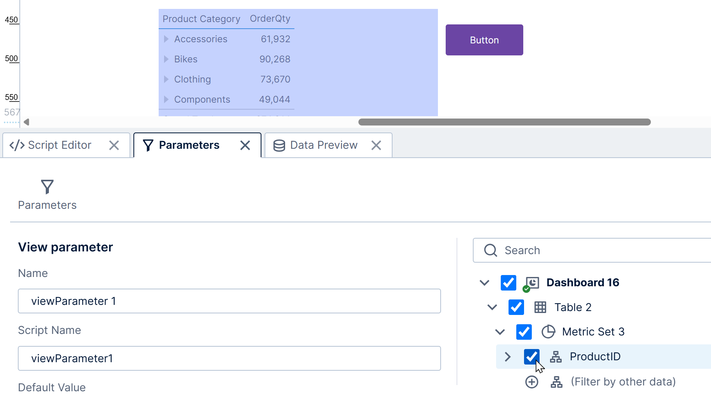Close the Script Editor tab
This screenshot has height=399, width=711.
click(x=114, y=145)
